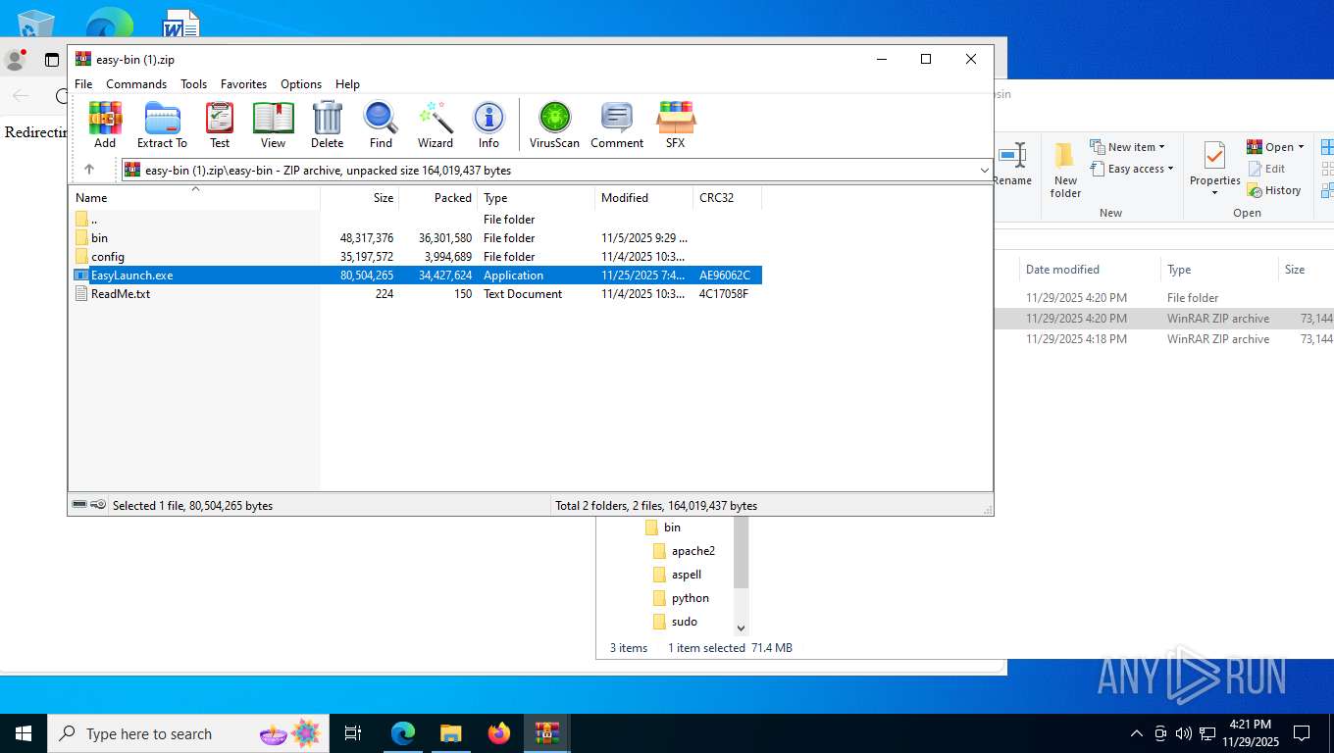Click the WinRAR title bar icon
The width and height of the screenshot is (1334, 753).
pyautogui.click(x=83, y=59)
